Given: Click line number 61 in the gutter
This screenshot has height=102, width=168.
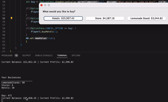Looking at the screenshot, I should 4,38.
